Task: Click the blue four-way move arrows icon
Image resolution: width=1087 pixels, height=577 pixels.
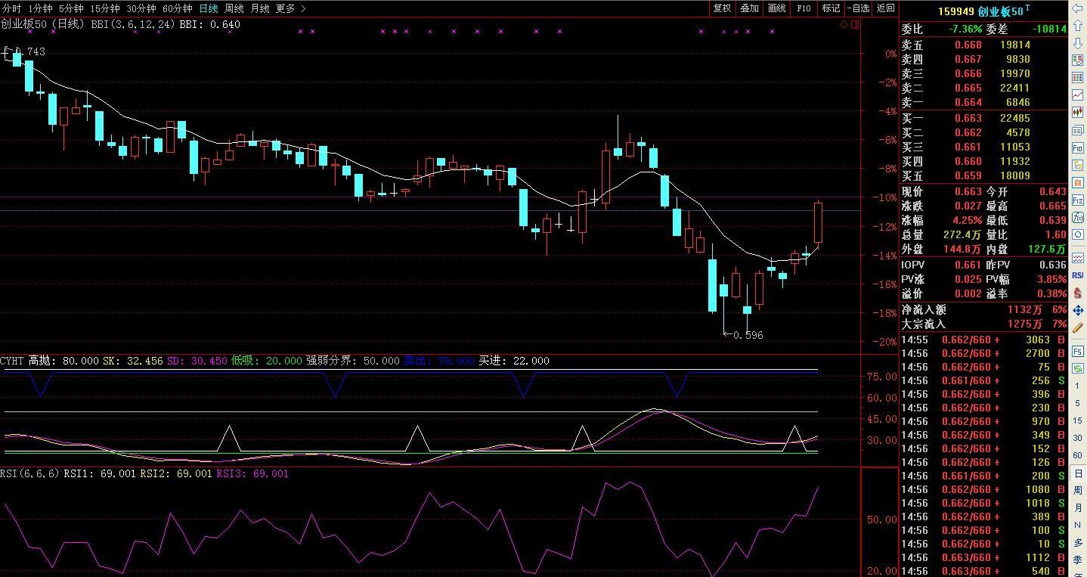Action: (1078, 311)
